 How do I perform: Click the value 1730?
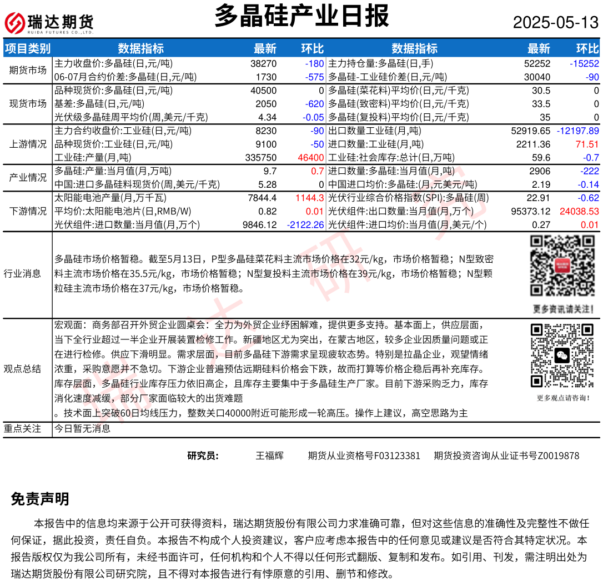click(266, 77)
